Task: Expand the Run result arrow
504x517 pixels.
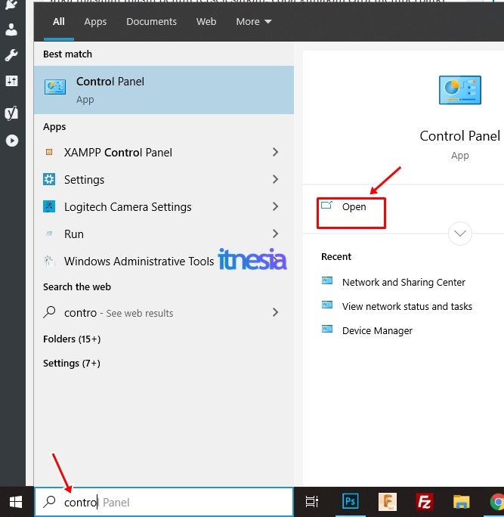Action: click(x=276, y=234)
